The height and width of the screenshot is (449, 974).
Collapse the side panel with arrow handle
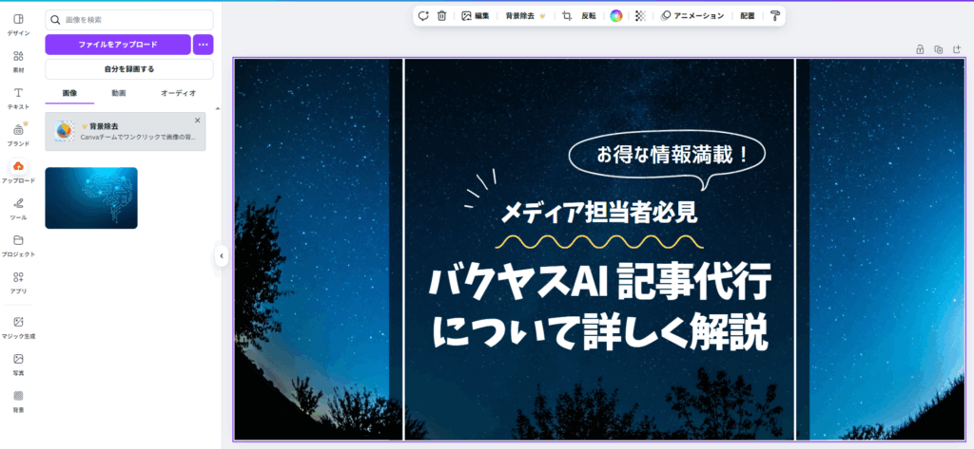(221, 255)
